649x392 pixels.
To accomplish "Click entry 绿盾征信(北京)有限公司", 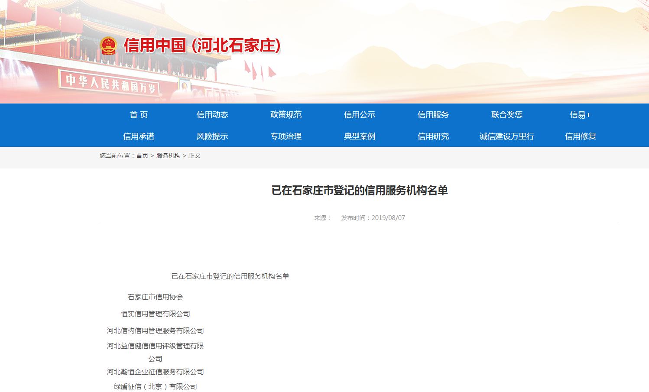I will coord(156,386).
